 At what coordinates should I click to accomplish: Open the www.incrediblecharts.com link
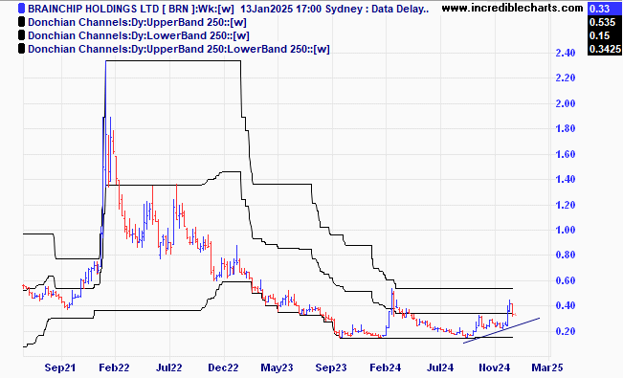pyautogui.click(x=512, y=8)
